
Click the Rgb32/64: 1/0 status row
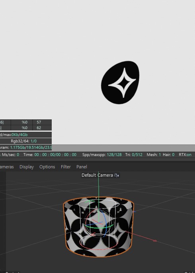point(24,141)
